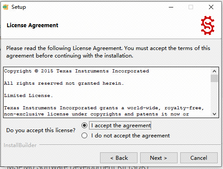
Task: Select the "I do not accept the agreement" radio button
Action: point(84,136)
